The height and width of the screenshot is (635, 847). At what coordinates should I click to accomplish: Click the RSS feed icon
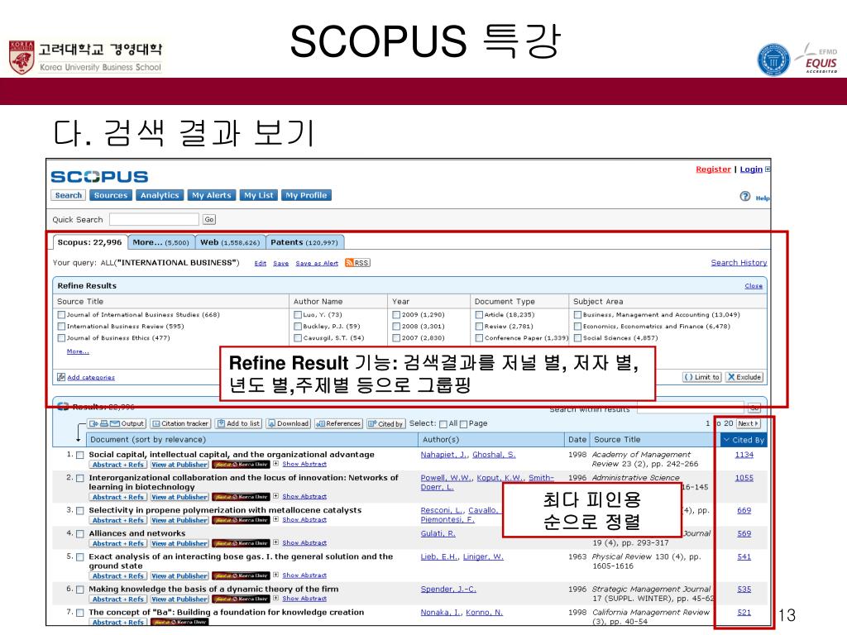coord(357,263)
